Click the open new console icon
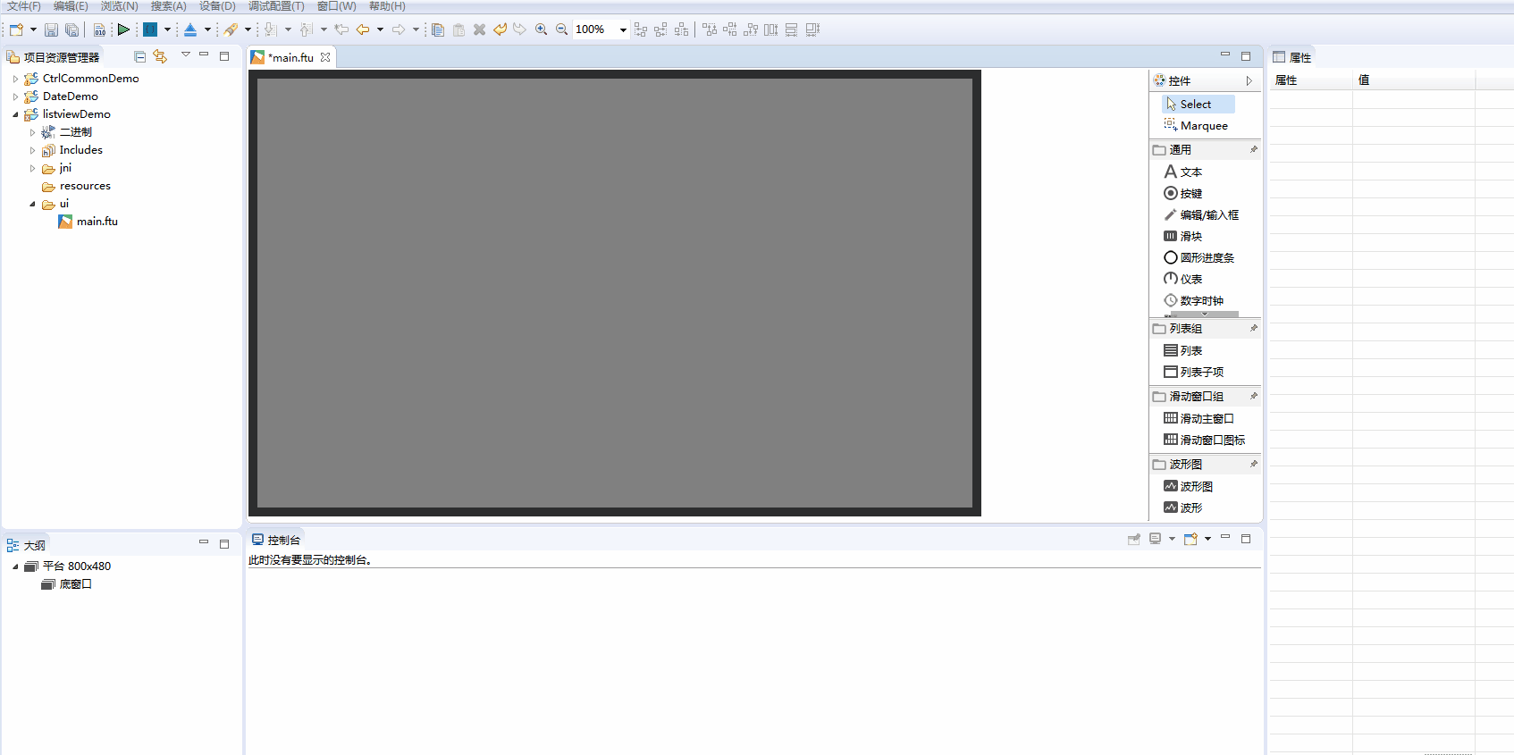 pyautogui.click(x=1190, y=539)
